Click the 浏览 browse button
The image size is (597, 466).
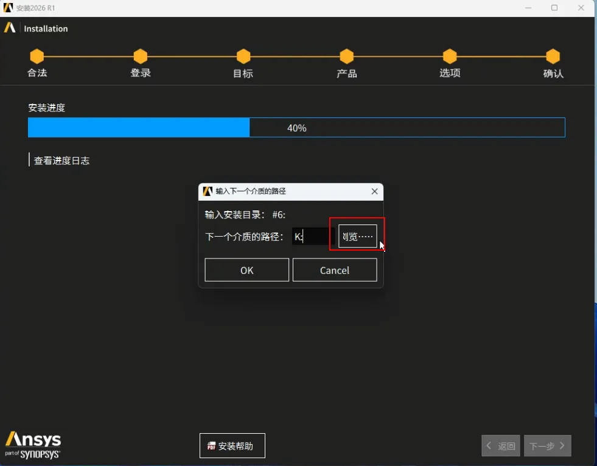(x=357, y=237)
